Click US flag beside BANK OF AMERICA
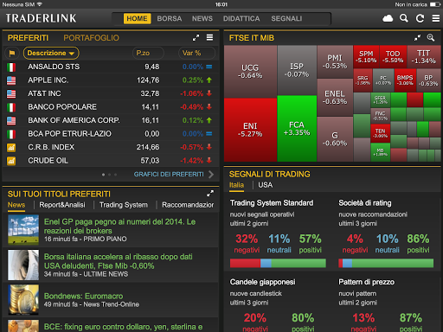Screen dimensions: 443x332 coord(11,121)
